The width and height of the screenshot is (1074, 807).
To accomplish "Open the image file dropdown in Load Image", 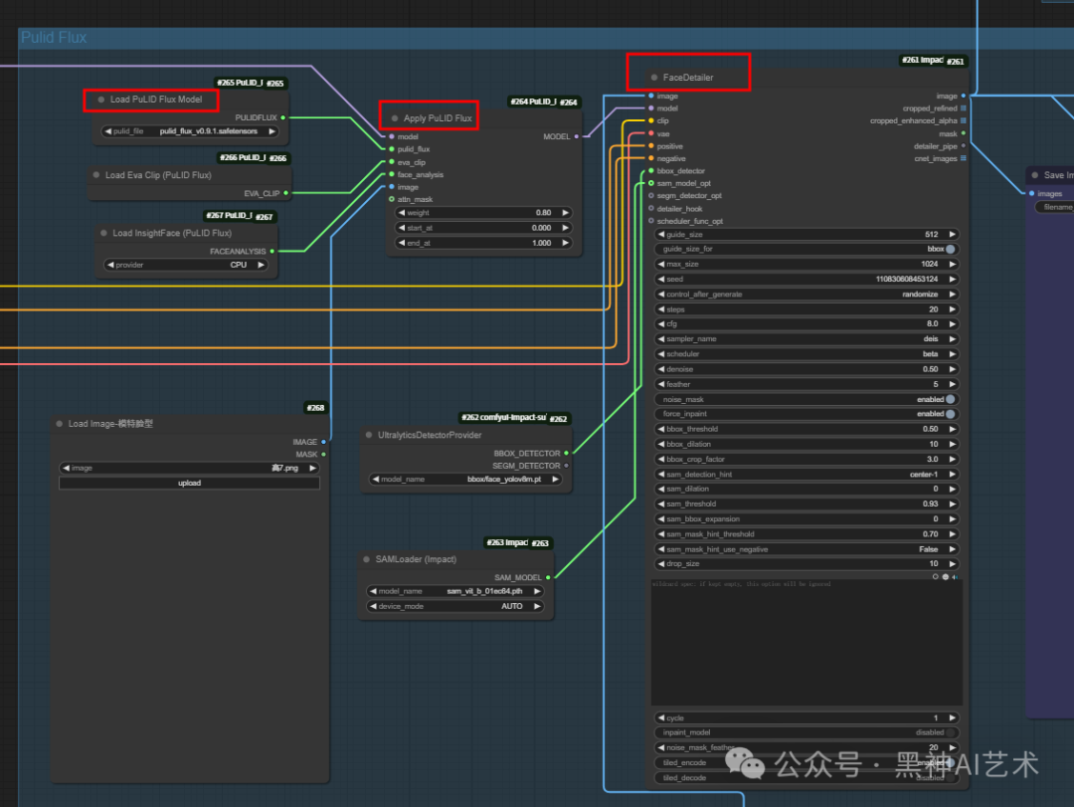I will tap(189, 468).
